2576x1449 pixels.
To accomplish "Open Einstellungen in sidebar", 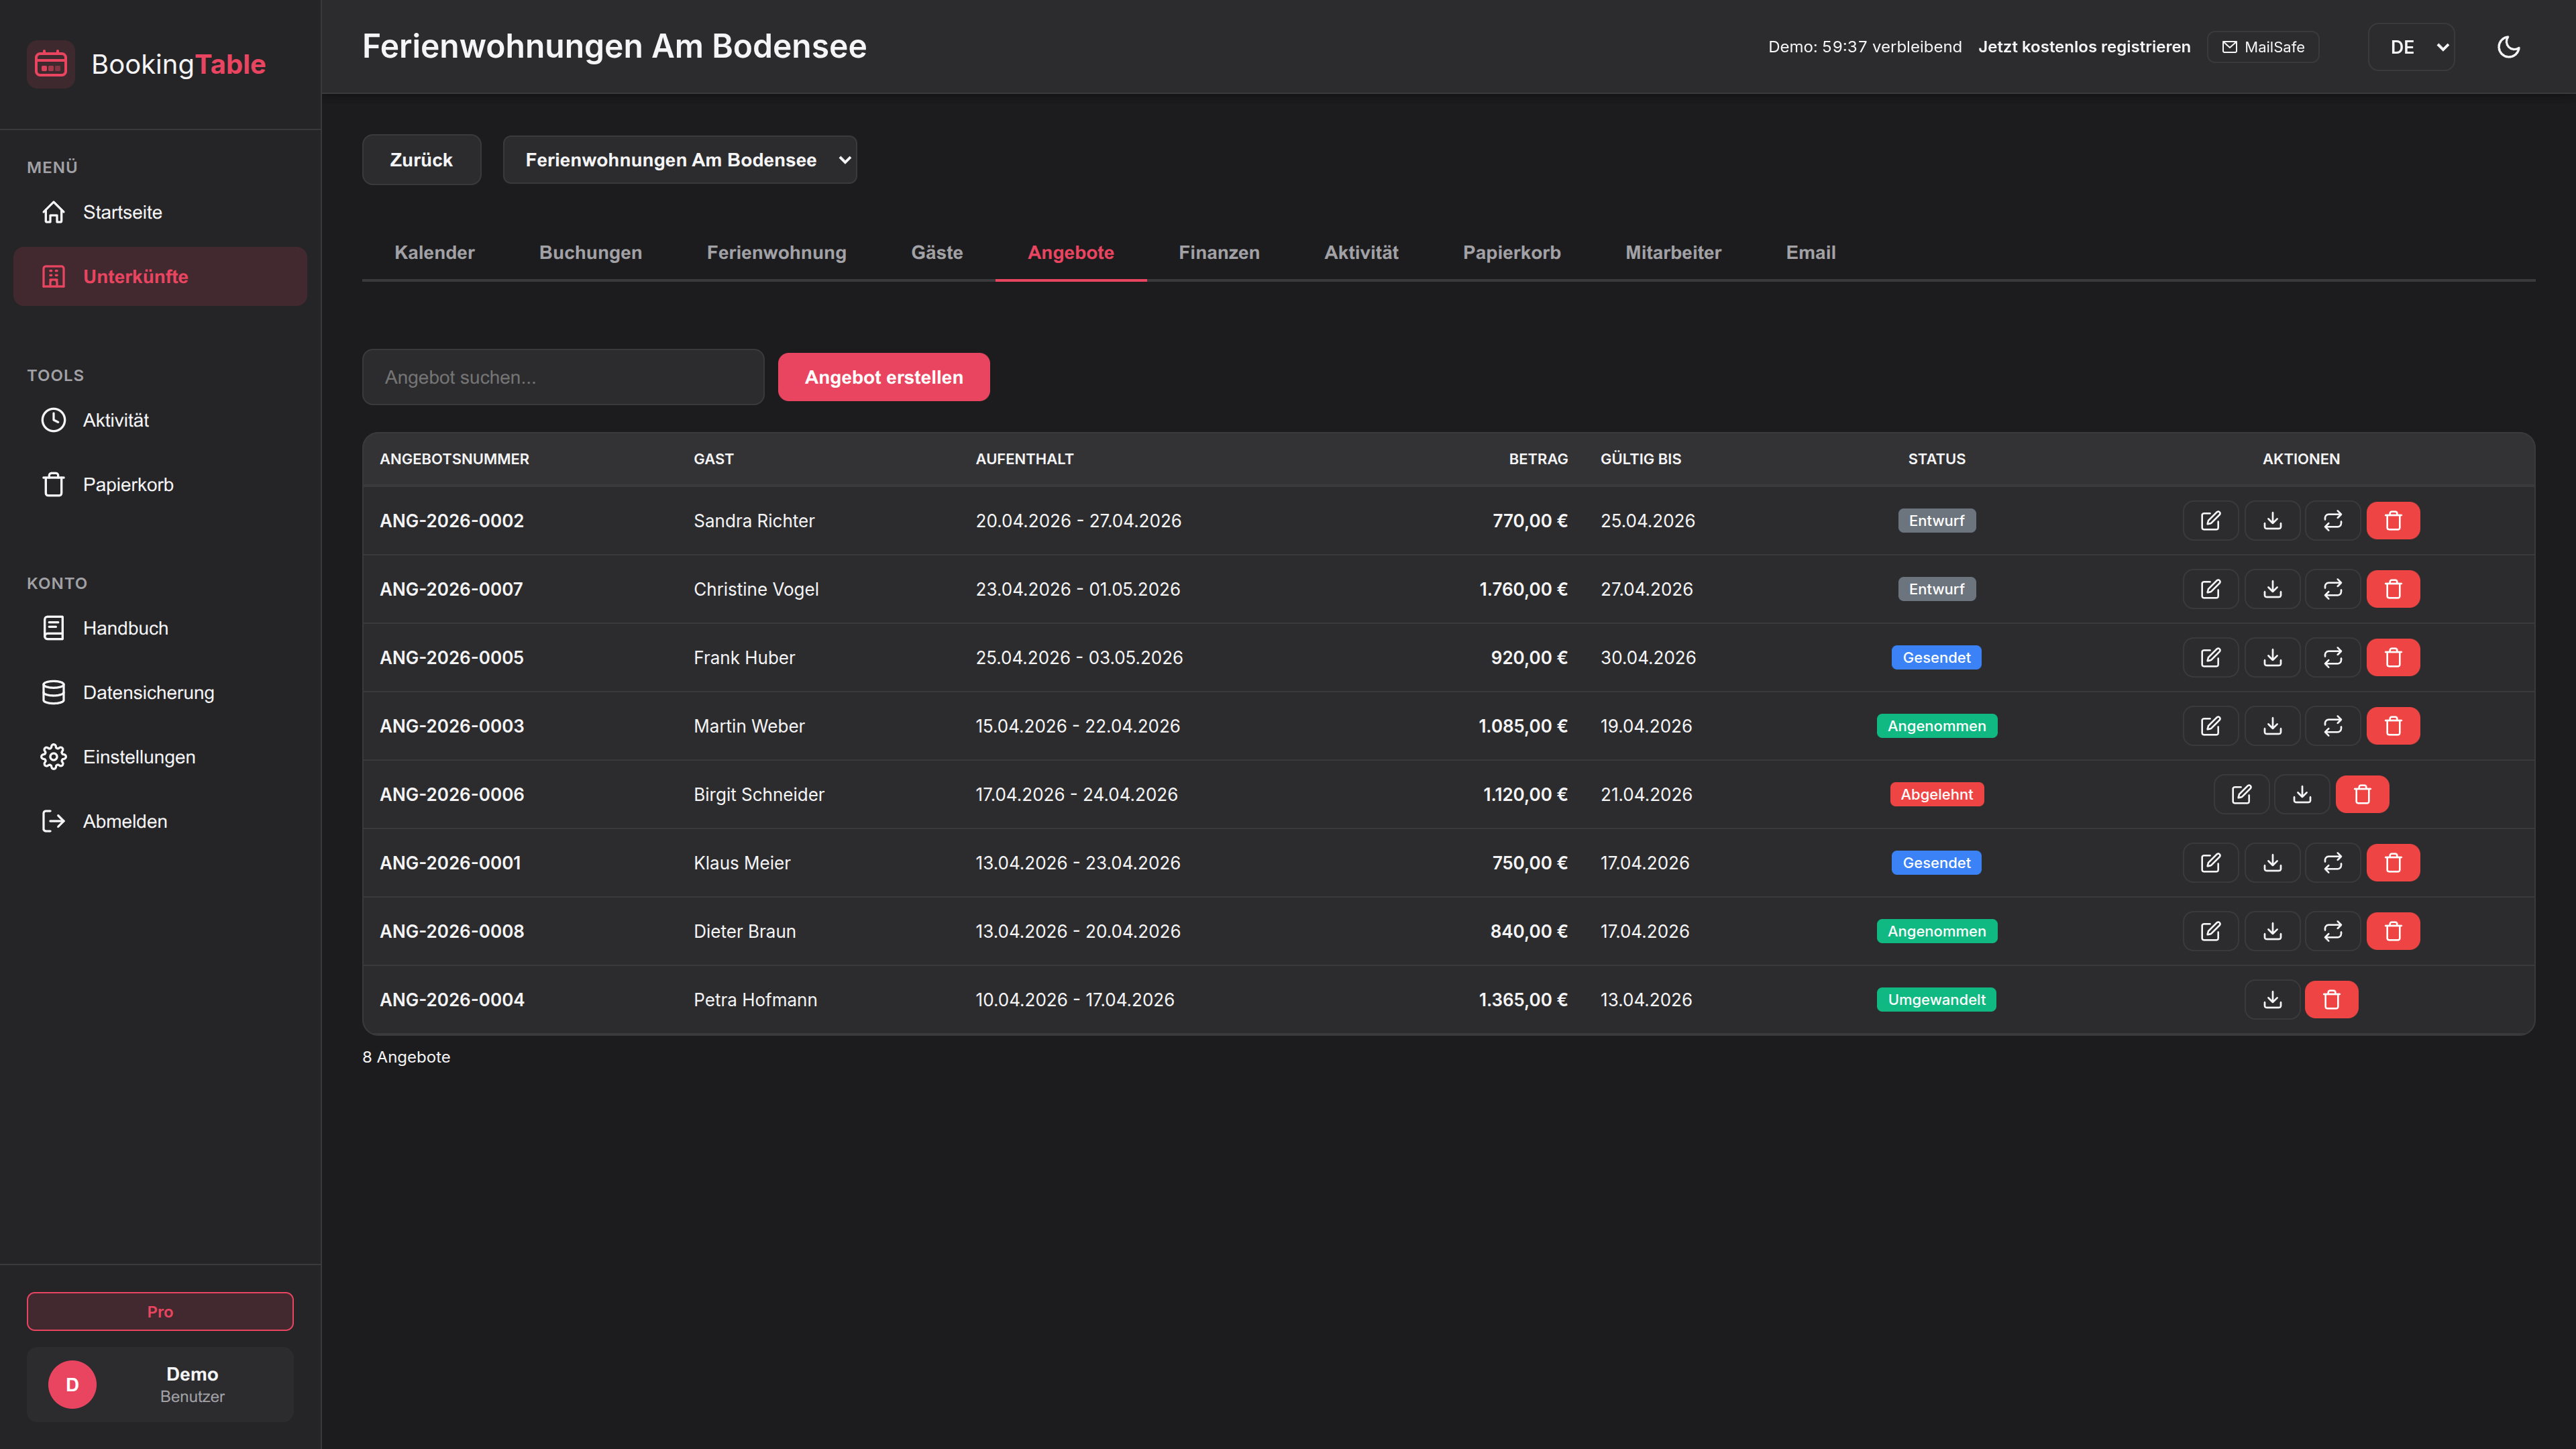I will click(160, 757).
